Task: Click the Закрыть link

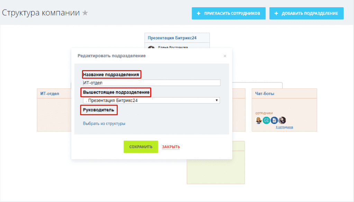Action: pyautogui.click(x=171, y=147)
